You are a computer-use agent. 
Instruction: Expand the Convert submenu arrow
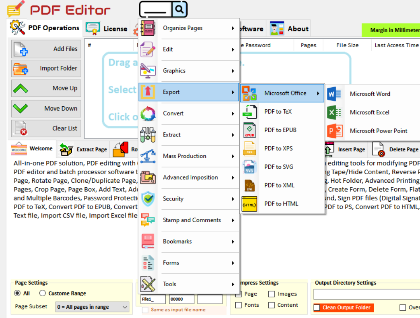[x=233, y=114]
